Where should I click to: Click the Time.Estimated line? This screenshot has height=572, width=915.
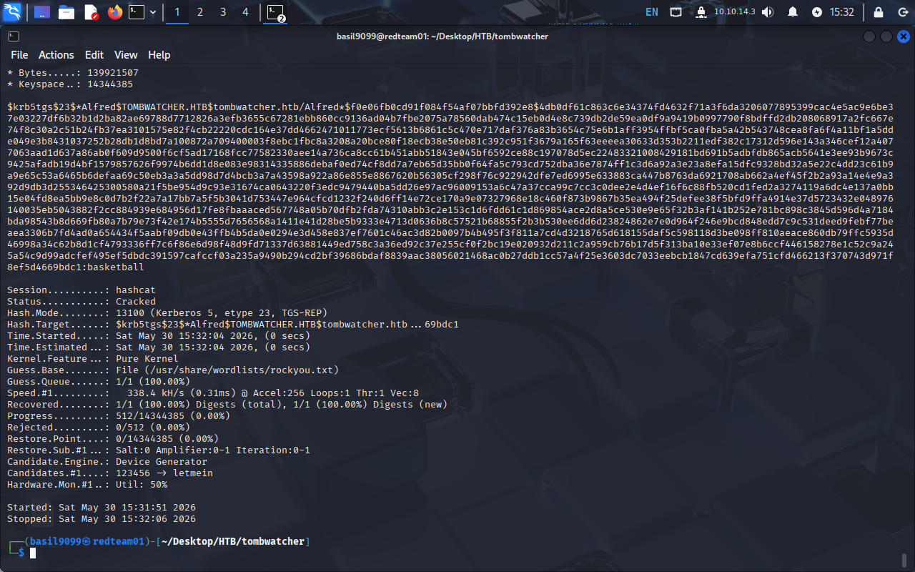(159, 347)
